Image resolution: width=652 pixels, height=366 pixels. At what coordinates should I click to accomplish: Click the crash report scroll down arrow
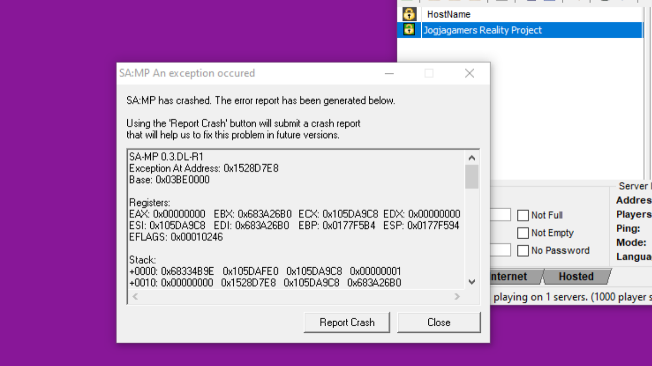pyautogui.click(x=472, y=282)
